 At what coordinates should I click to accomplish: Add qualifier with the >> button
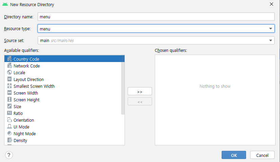coord(140,91)
